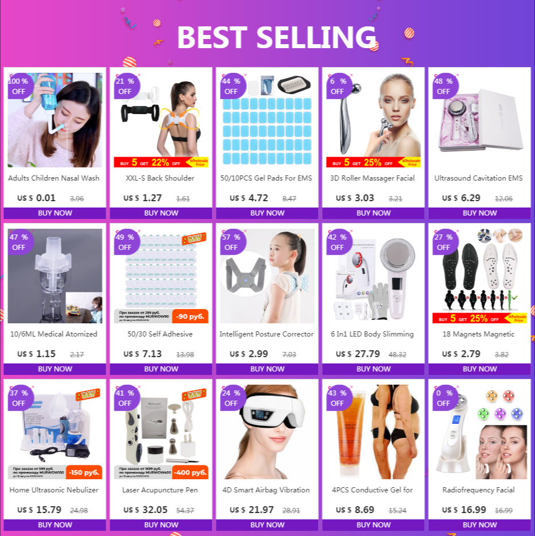The width and height of the screenshot is (535, 536).
Task: Open the Intelligent Posture Corrector title link
Action: 267,334
